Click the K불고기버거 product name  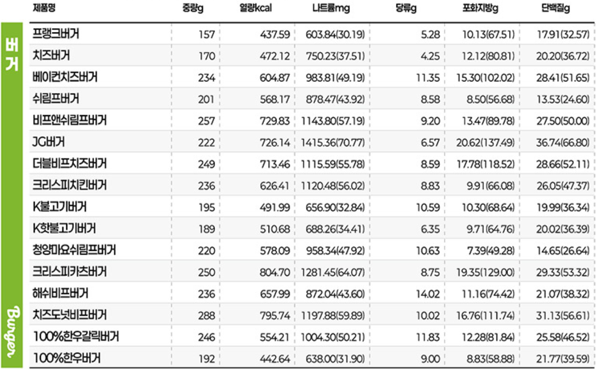coord(60,207)
